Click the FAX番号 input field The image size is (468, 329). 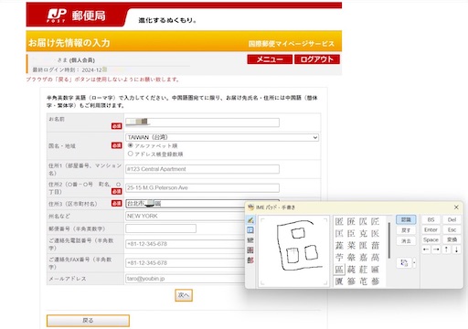click(186, 263)
